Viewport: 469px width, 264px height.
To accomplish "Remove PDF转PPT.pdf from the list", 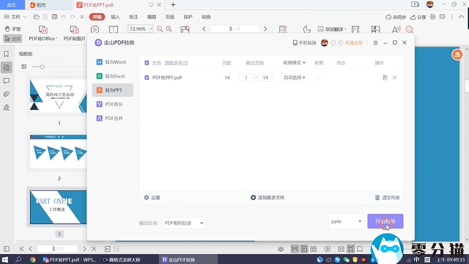I will (x=395, y=77).
